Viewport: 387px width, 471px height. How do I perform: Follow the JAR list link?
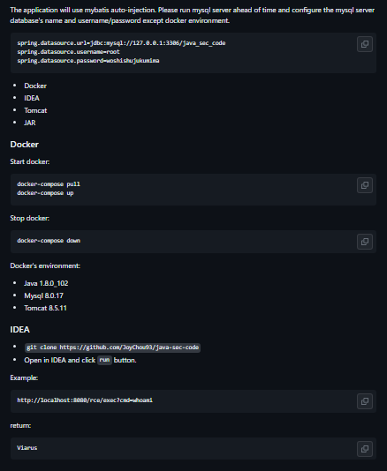coord(30,123)
